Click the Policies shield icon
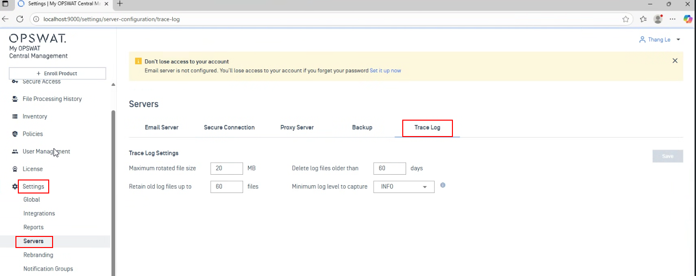This screenshot has width=696, height=276. 15,134
